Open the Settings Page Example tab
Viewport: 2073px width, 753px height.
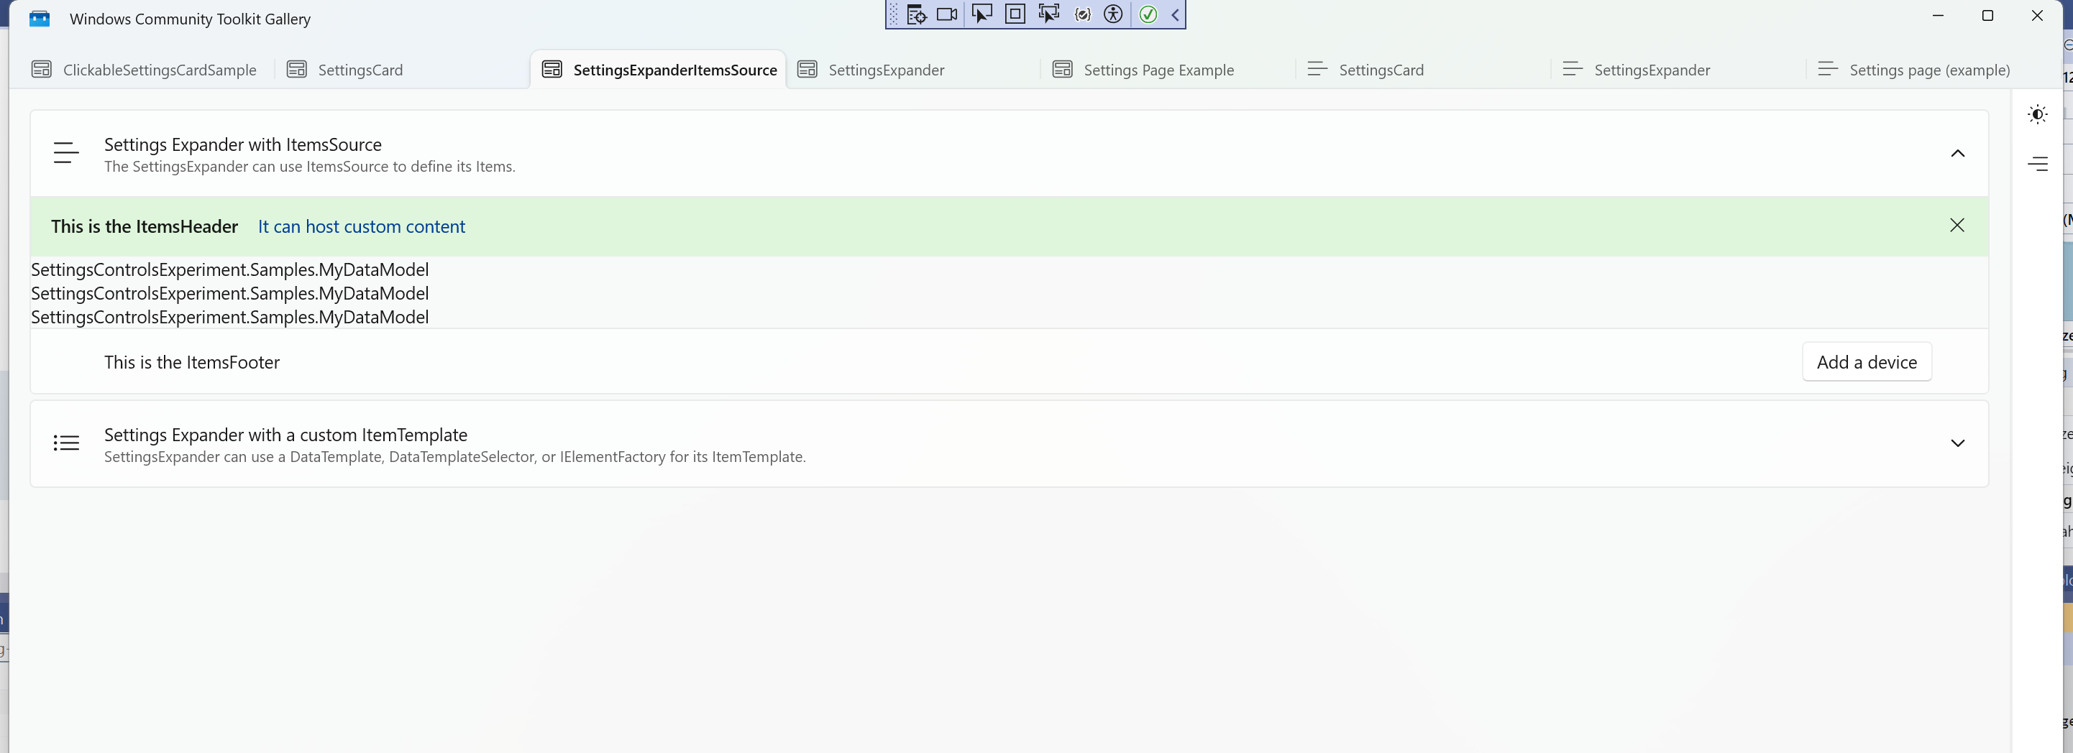click(x=1159, y=70)
